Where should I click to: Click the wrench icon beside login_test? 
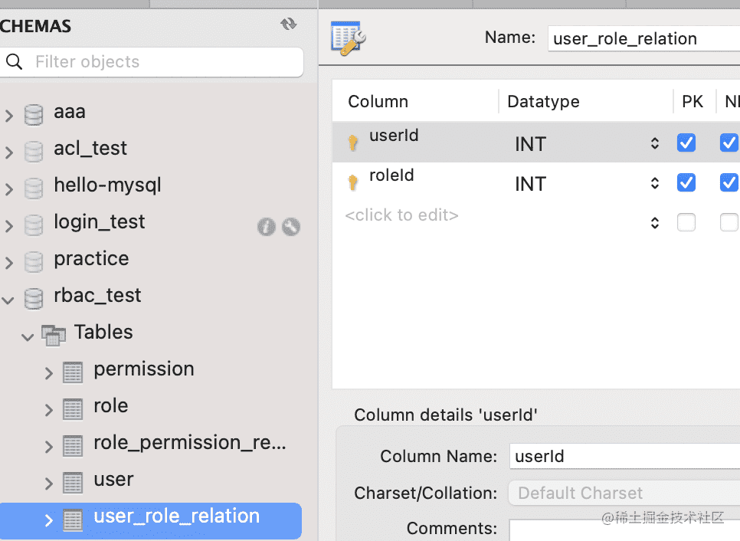pos(291,226)
